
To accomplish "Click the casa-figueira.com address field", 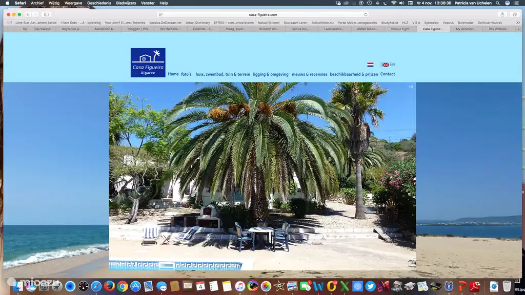I will coord(262,15).
